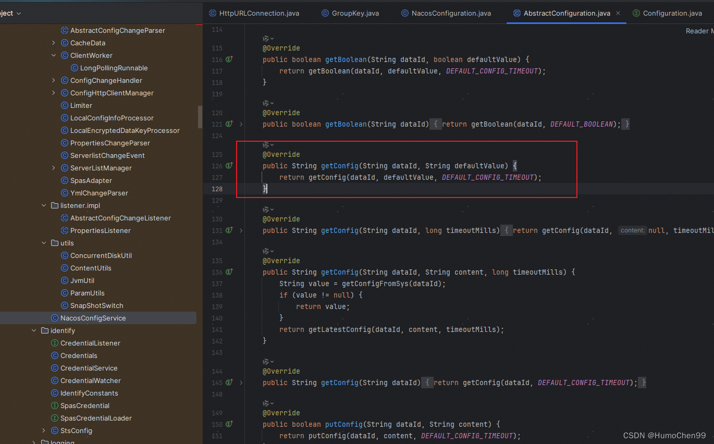Select CredentialService in the tree
The width and height of the screenshot is (714, 444).
(x=89, y=368)
